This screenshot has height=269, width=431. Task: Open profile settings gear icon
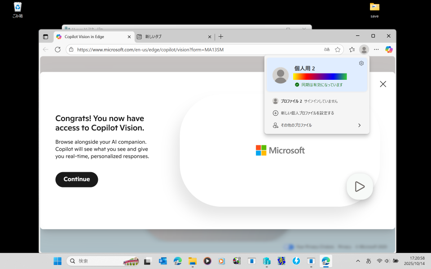[361, 63]
